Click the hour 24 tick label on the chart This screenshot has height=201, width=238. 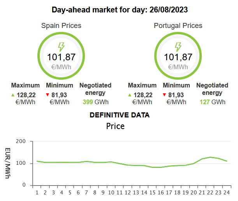[227, 192]
